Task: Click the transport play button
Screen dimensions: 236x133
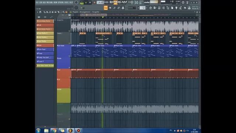Action: pos(86,3)
